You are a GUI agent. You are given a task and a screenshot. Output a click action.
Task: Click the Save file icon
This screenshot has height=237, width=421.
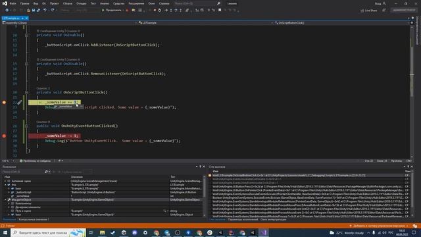(x=34, y=11)
